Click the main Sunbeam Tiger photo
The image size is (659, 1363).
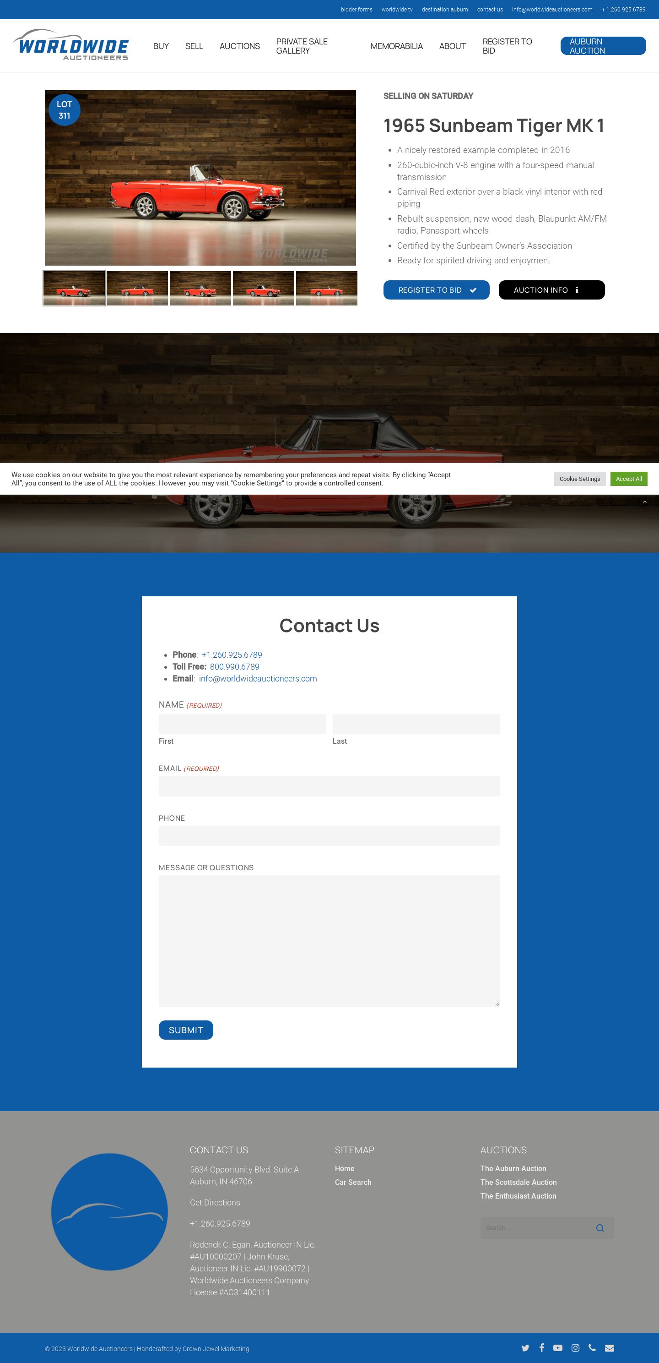pos(200,178)
